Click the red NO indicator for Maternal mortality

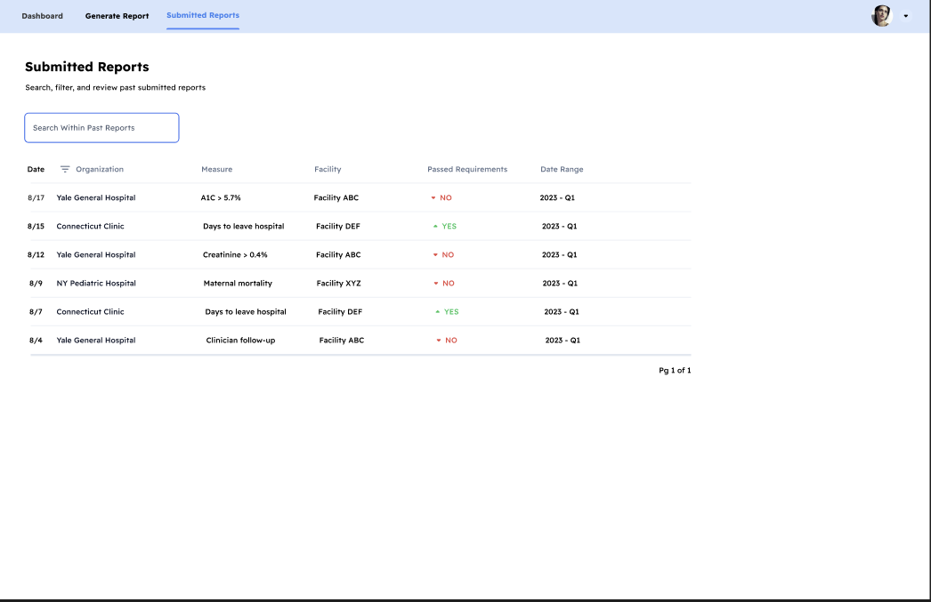[x=443, y=283]
